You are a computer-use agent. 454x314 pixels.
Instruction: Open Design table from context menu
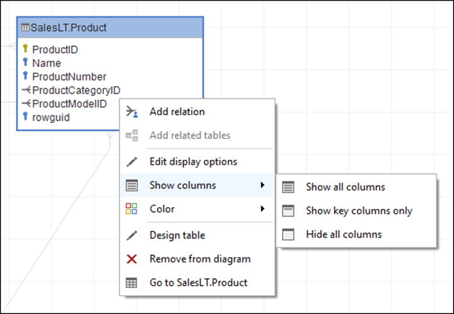point(177,235)
